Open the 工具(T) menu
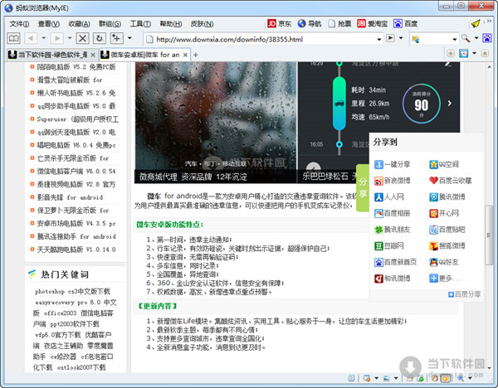This screenshot has height=388, width=498. click(x=140, y=24)
